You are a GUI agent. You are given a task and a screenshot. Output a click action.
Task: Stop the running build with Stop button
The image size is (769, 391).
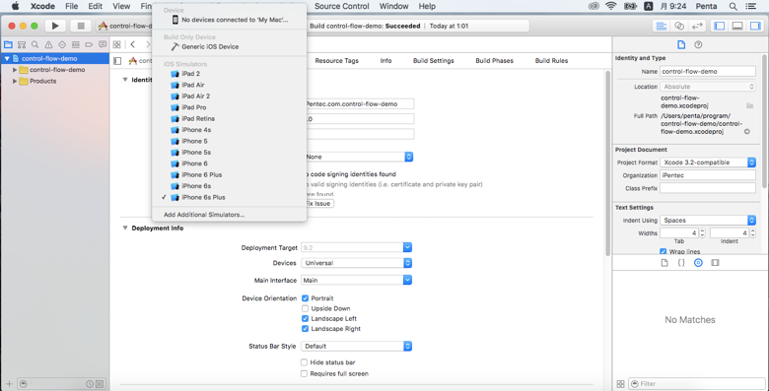(81, 26)
